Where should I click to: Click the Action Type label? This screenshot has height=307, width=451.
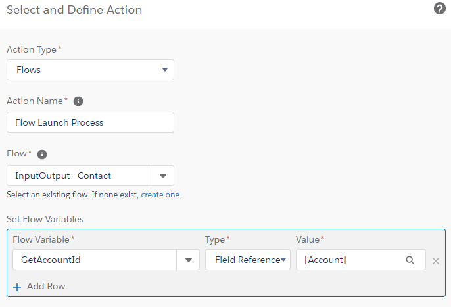pos(32,49)
